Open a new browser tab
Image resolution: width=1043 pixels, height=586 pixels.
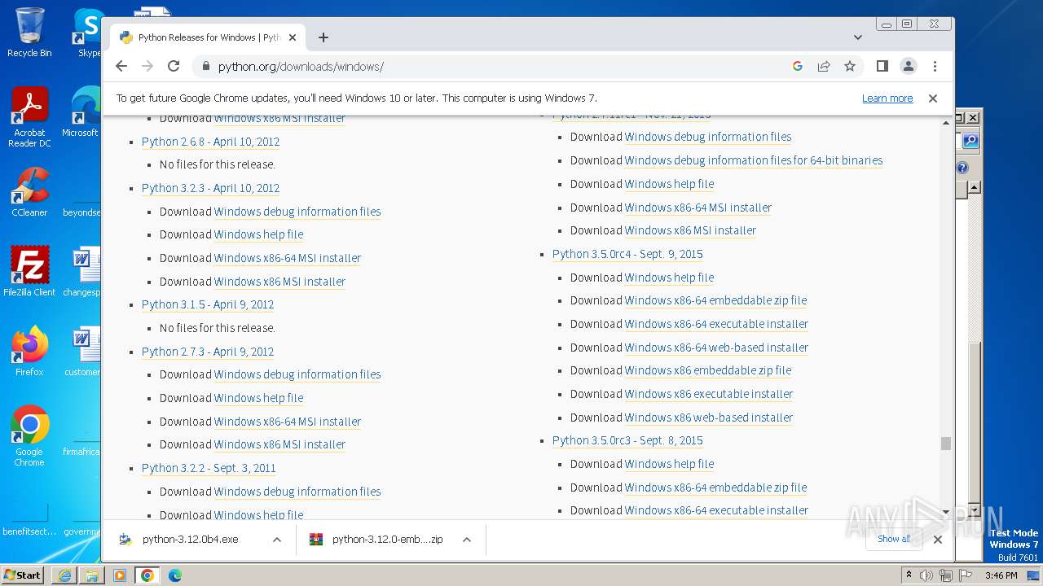coord(323,37)
